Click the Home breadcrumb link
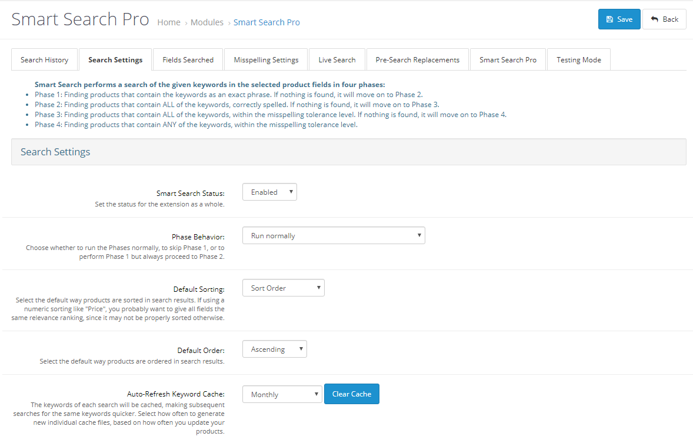This screenshot has height=443, width=693. pyautogui.click(x=169, y=22)
